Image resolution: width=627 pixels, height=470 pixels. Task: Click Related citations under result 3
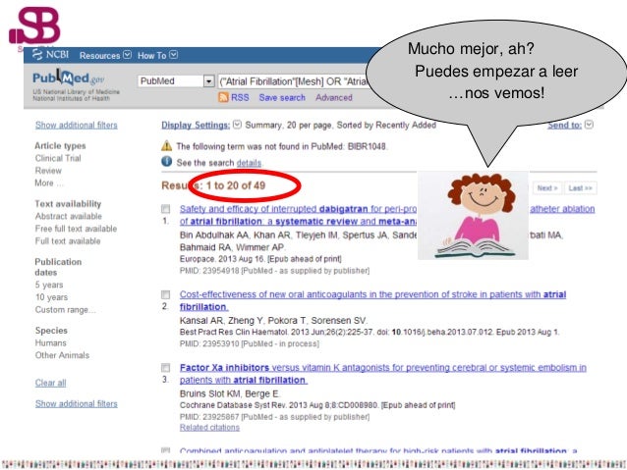tap(209, 427)
